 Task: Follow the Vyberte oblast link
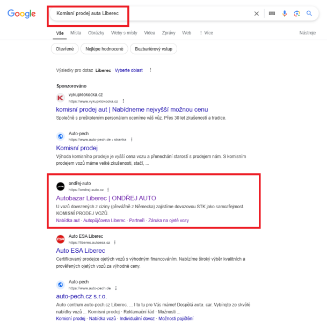click(x=129, y=70)
